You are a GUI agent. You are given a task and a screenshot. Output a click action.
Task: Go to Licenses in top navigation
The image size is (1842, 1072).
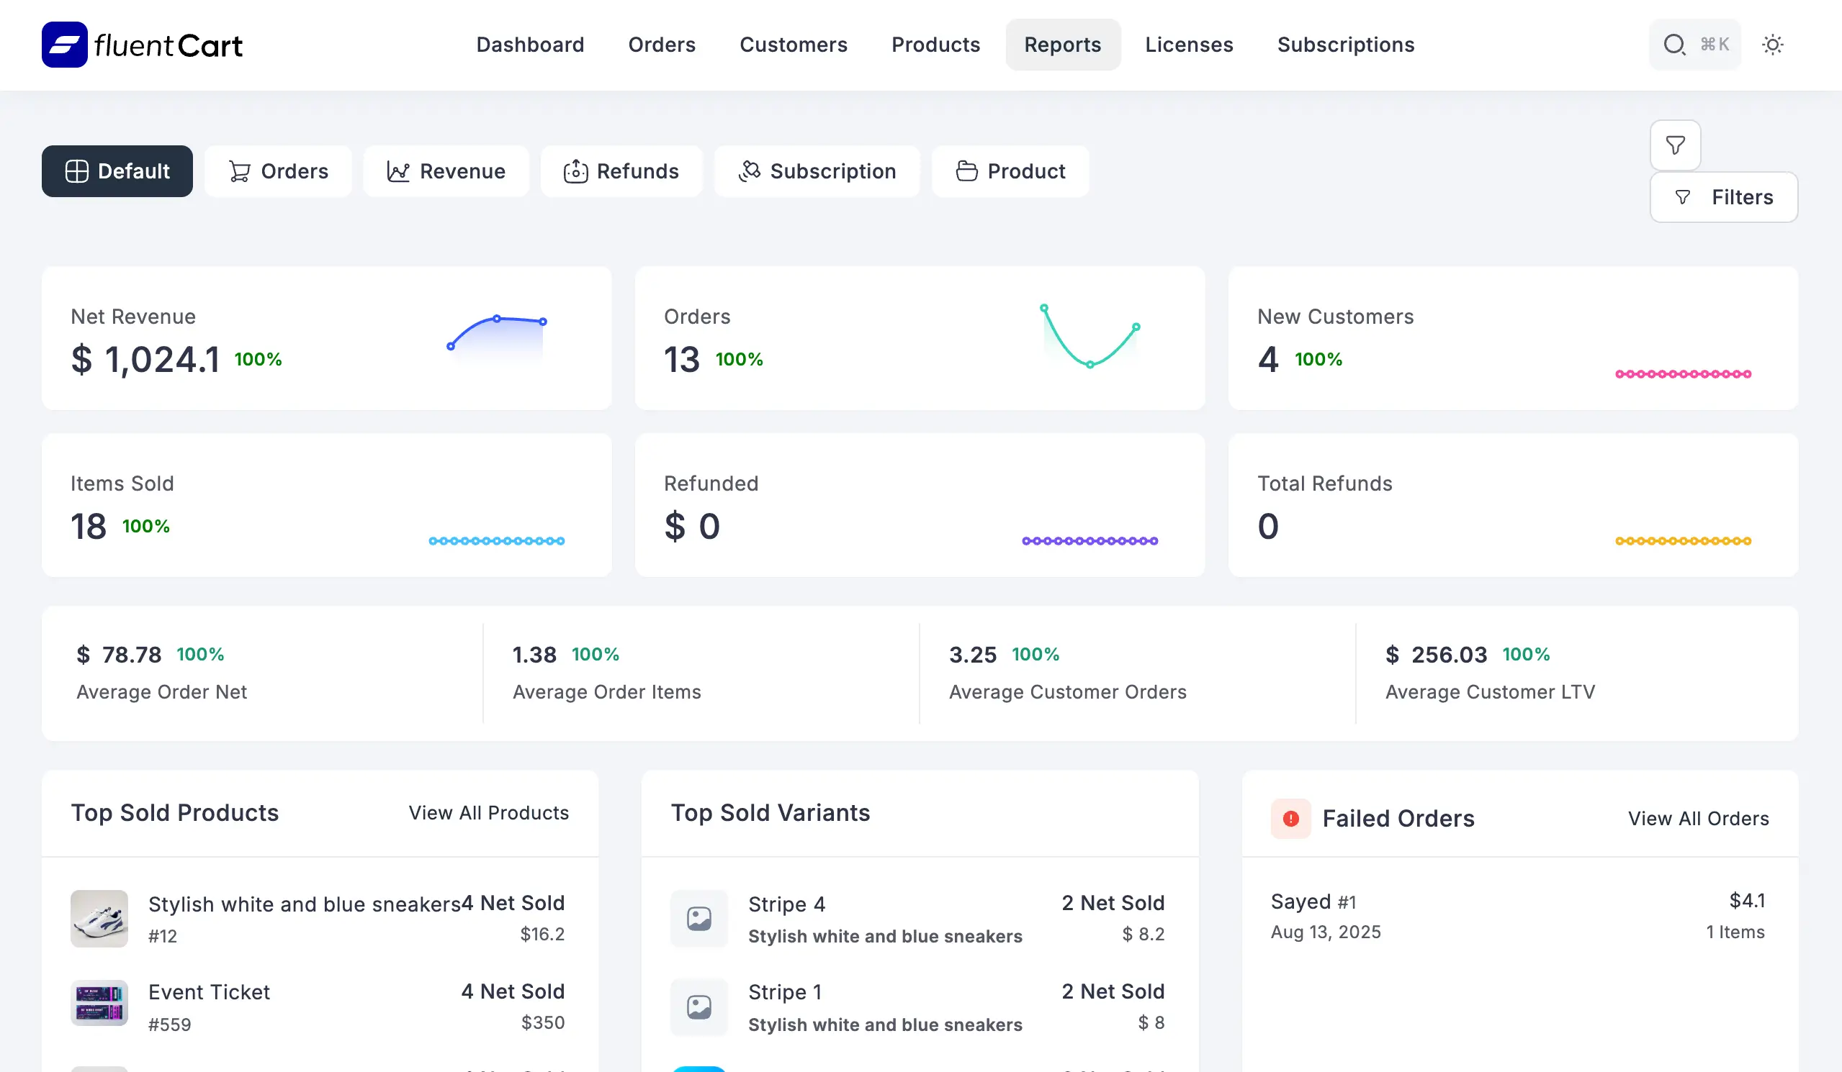(x=1189, y=45)
